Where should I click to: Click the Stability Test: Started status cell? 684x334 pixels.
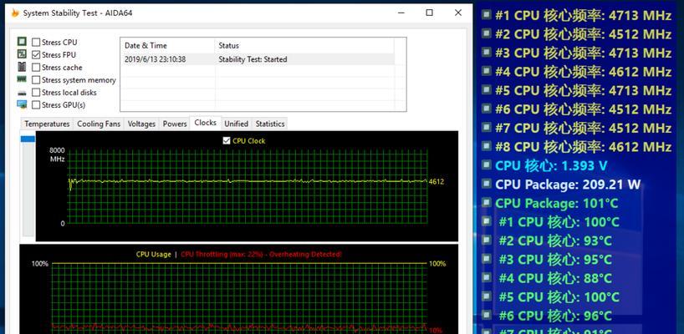253,59
